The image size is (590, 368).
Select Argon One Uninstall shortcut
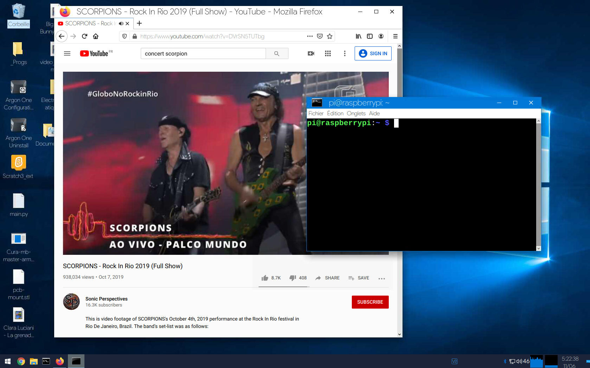(x=19, y=133)
